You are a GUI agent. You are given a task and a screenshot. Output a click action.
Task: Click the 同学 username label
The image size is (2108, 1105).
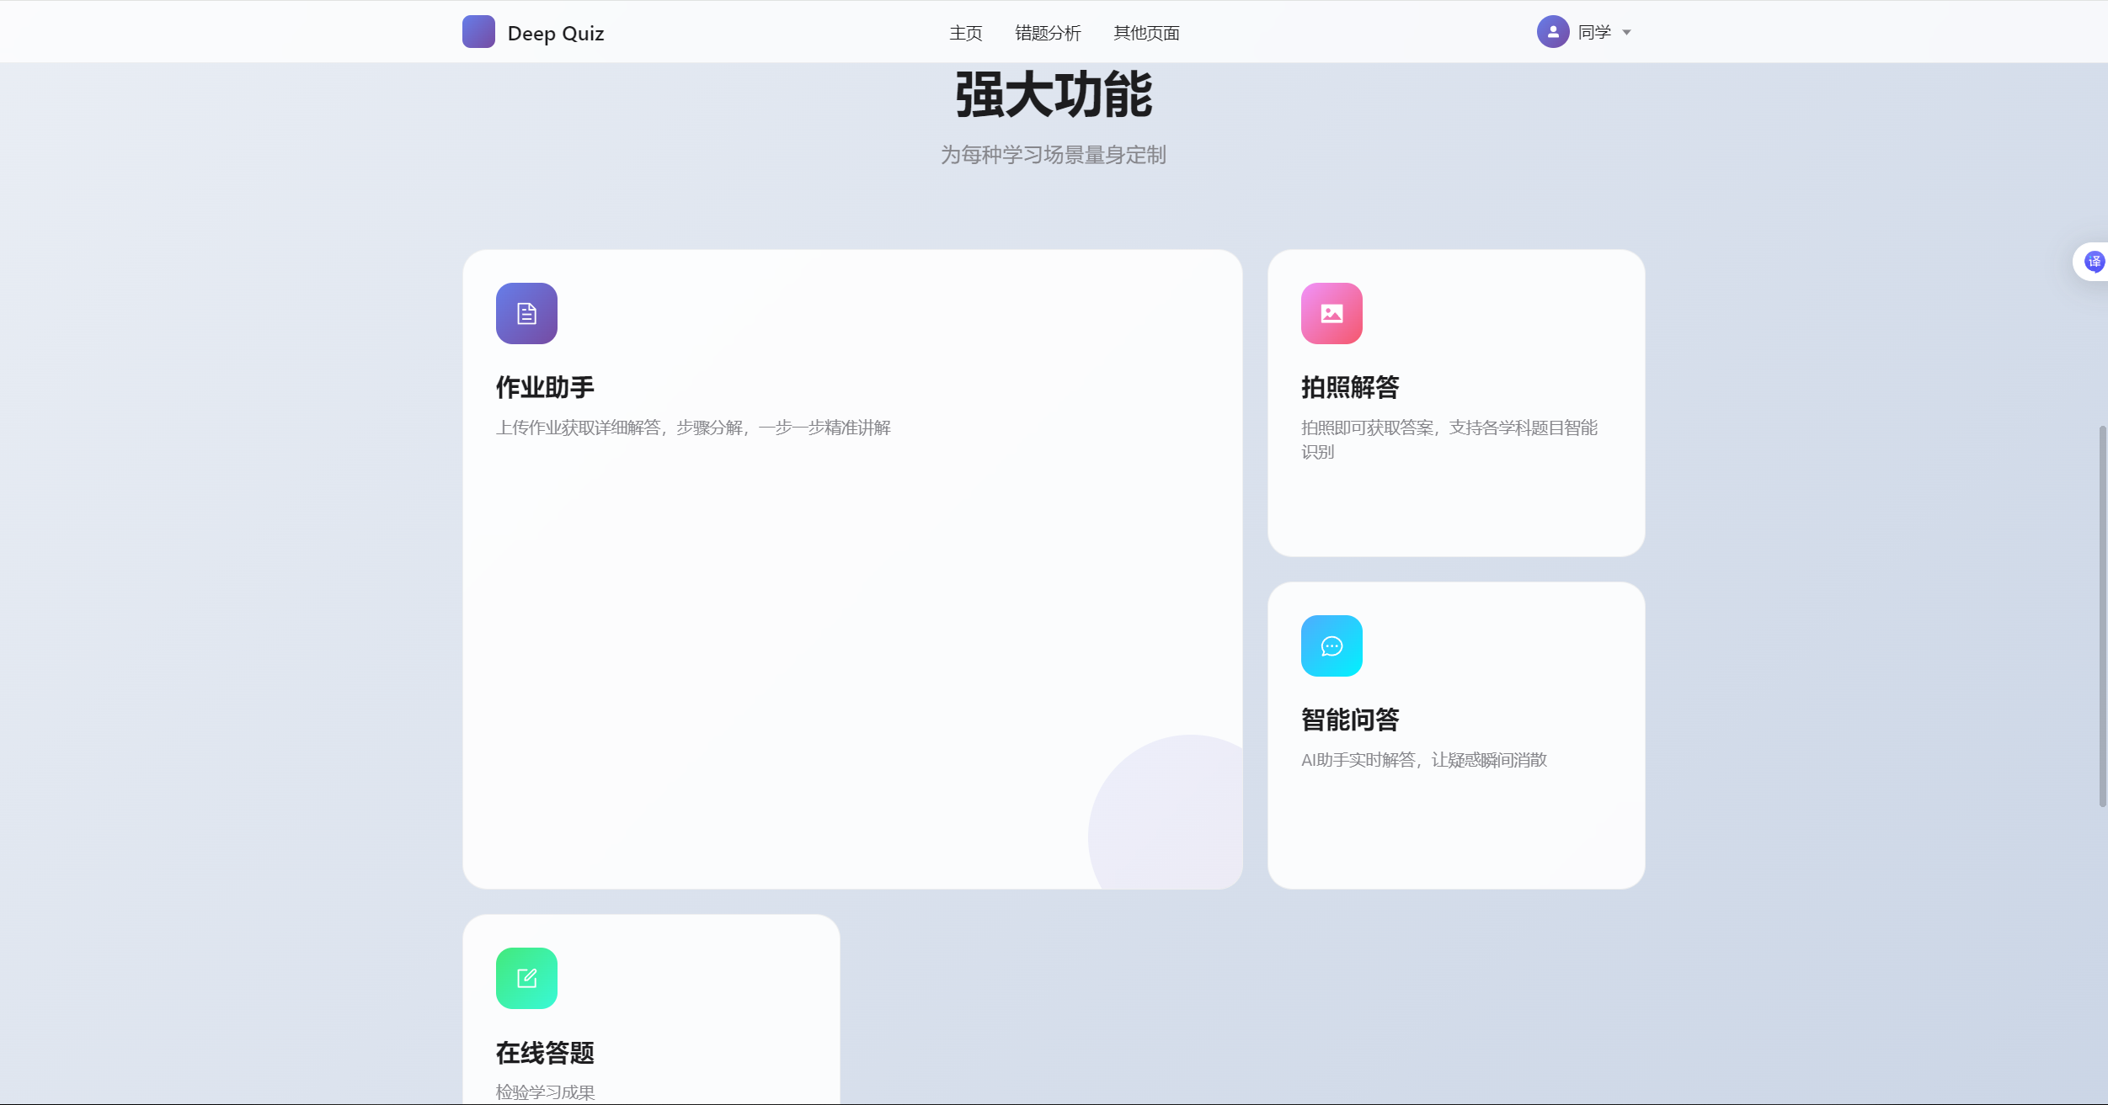pos(1593,32)
